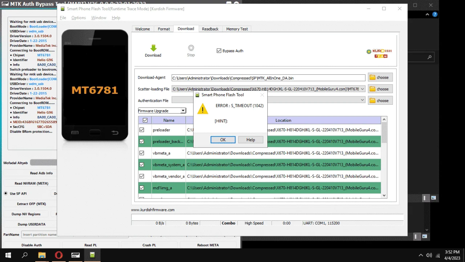Click the Disable Auth button
The image size is (465, 262).
(x=32, y=245)
